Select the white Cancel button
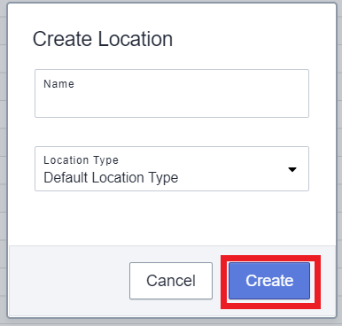The height and width of the screenshot is (326, 342). (171, 281)
